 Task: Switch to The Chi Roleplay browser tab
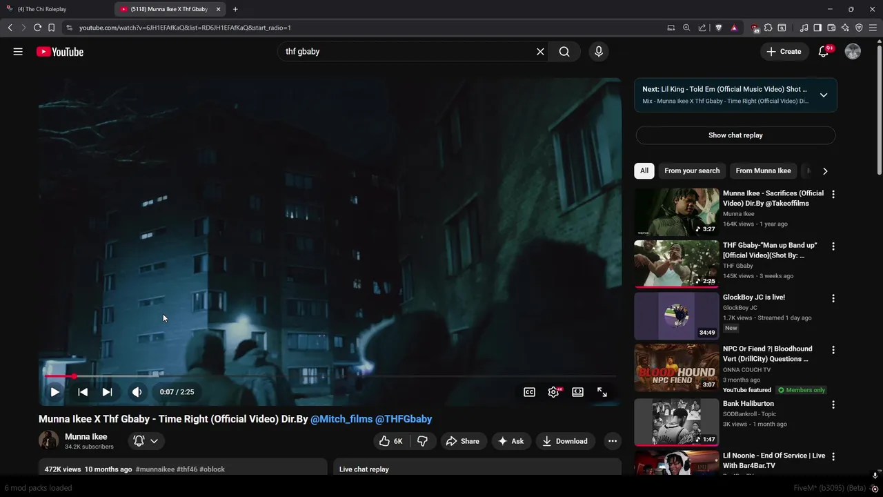pyautogui.click(x=55, y=9)
